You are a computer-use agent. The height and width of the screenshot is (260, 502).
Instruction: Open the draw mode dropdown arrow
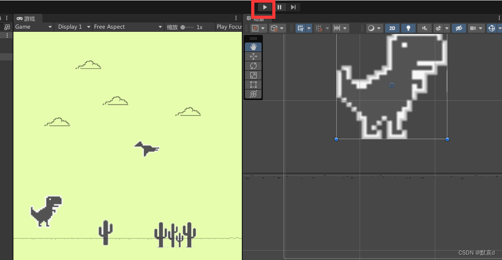pyautogui.click(x=379, y=28)
